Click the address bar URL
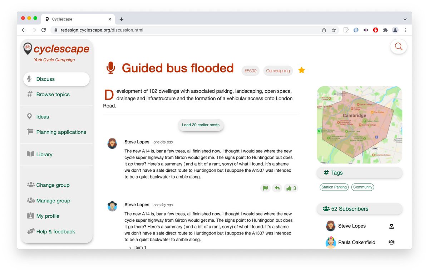 [x=102, y=30]
